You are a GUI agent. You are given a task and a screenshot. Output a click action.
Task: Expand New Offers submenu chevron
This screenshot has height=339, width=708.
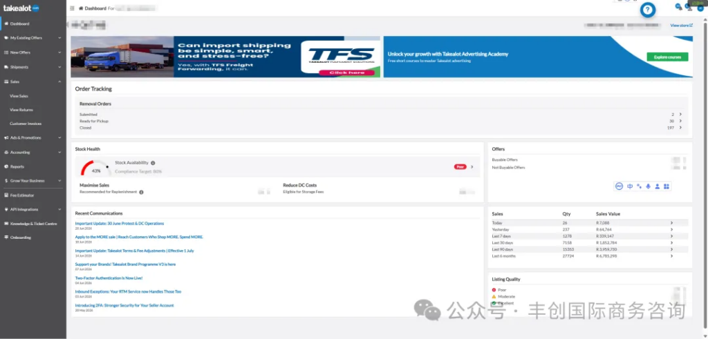click(59, 52)
